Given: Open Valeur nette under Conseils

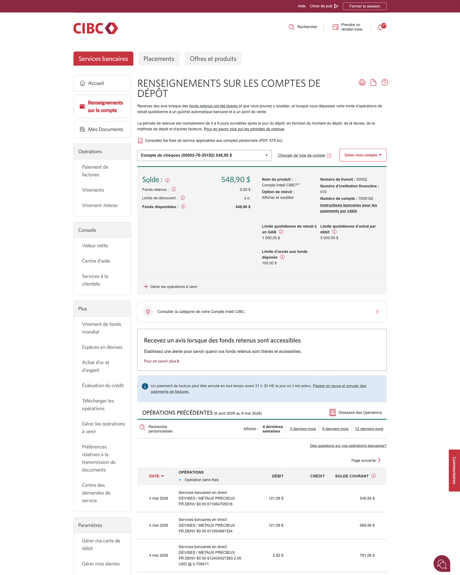Looking at the screenshot, I should tap(95, 246).
